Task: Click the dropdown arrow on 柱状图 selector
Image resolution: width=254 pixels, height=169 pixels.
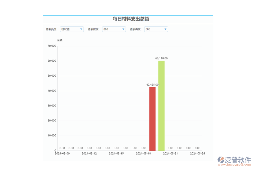Action: pyautogui.click(x=82, y=29)
